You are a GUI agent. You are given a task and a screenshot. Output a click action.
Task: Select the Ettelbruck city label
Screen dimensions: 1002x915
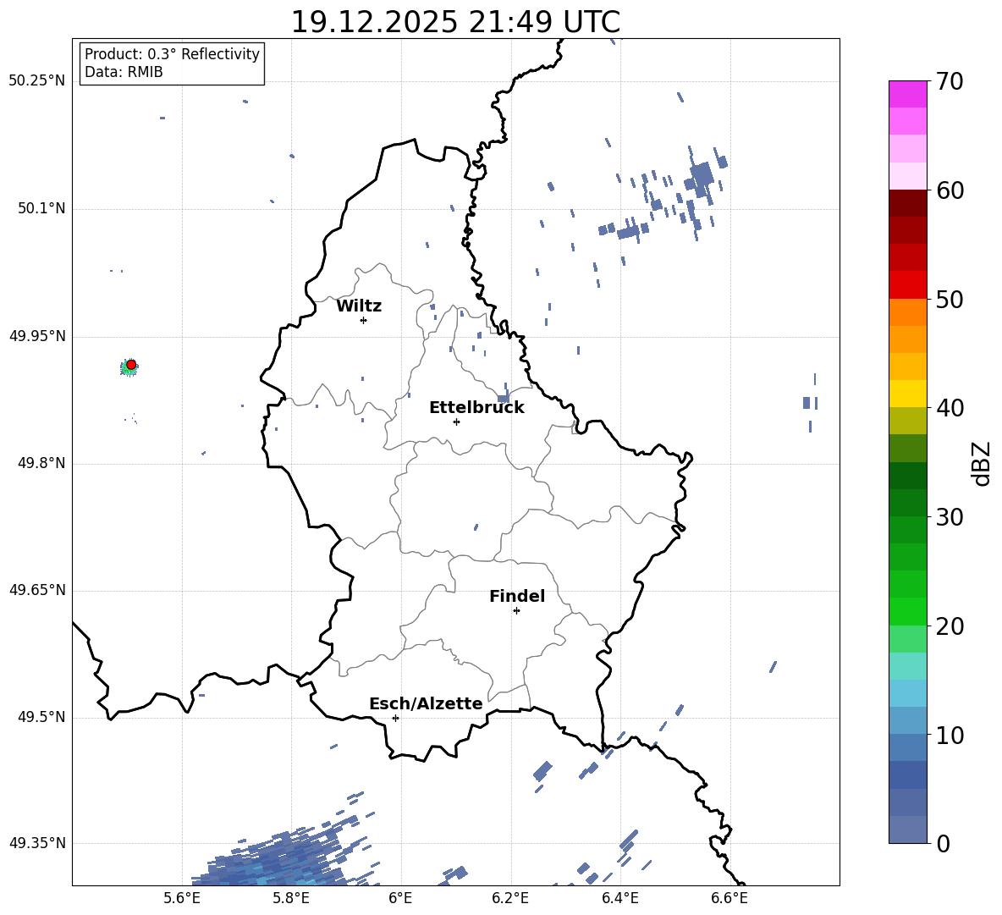click(x=476, y=408)
